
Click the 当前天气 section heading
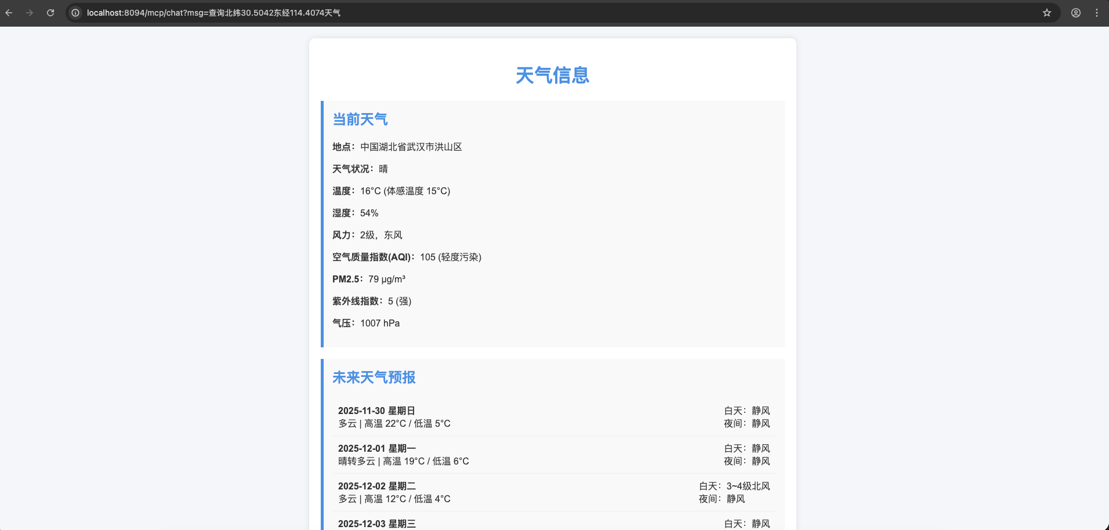coord(360,119)
